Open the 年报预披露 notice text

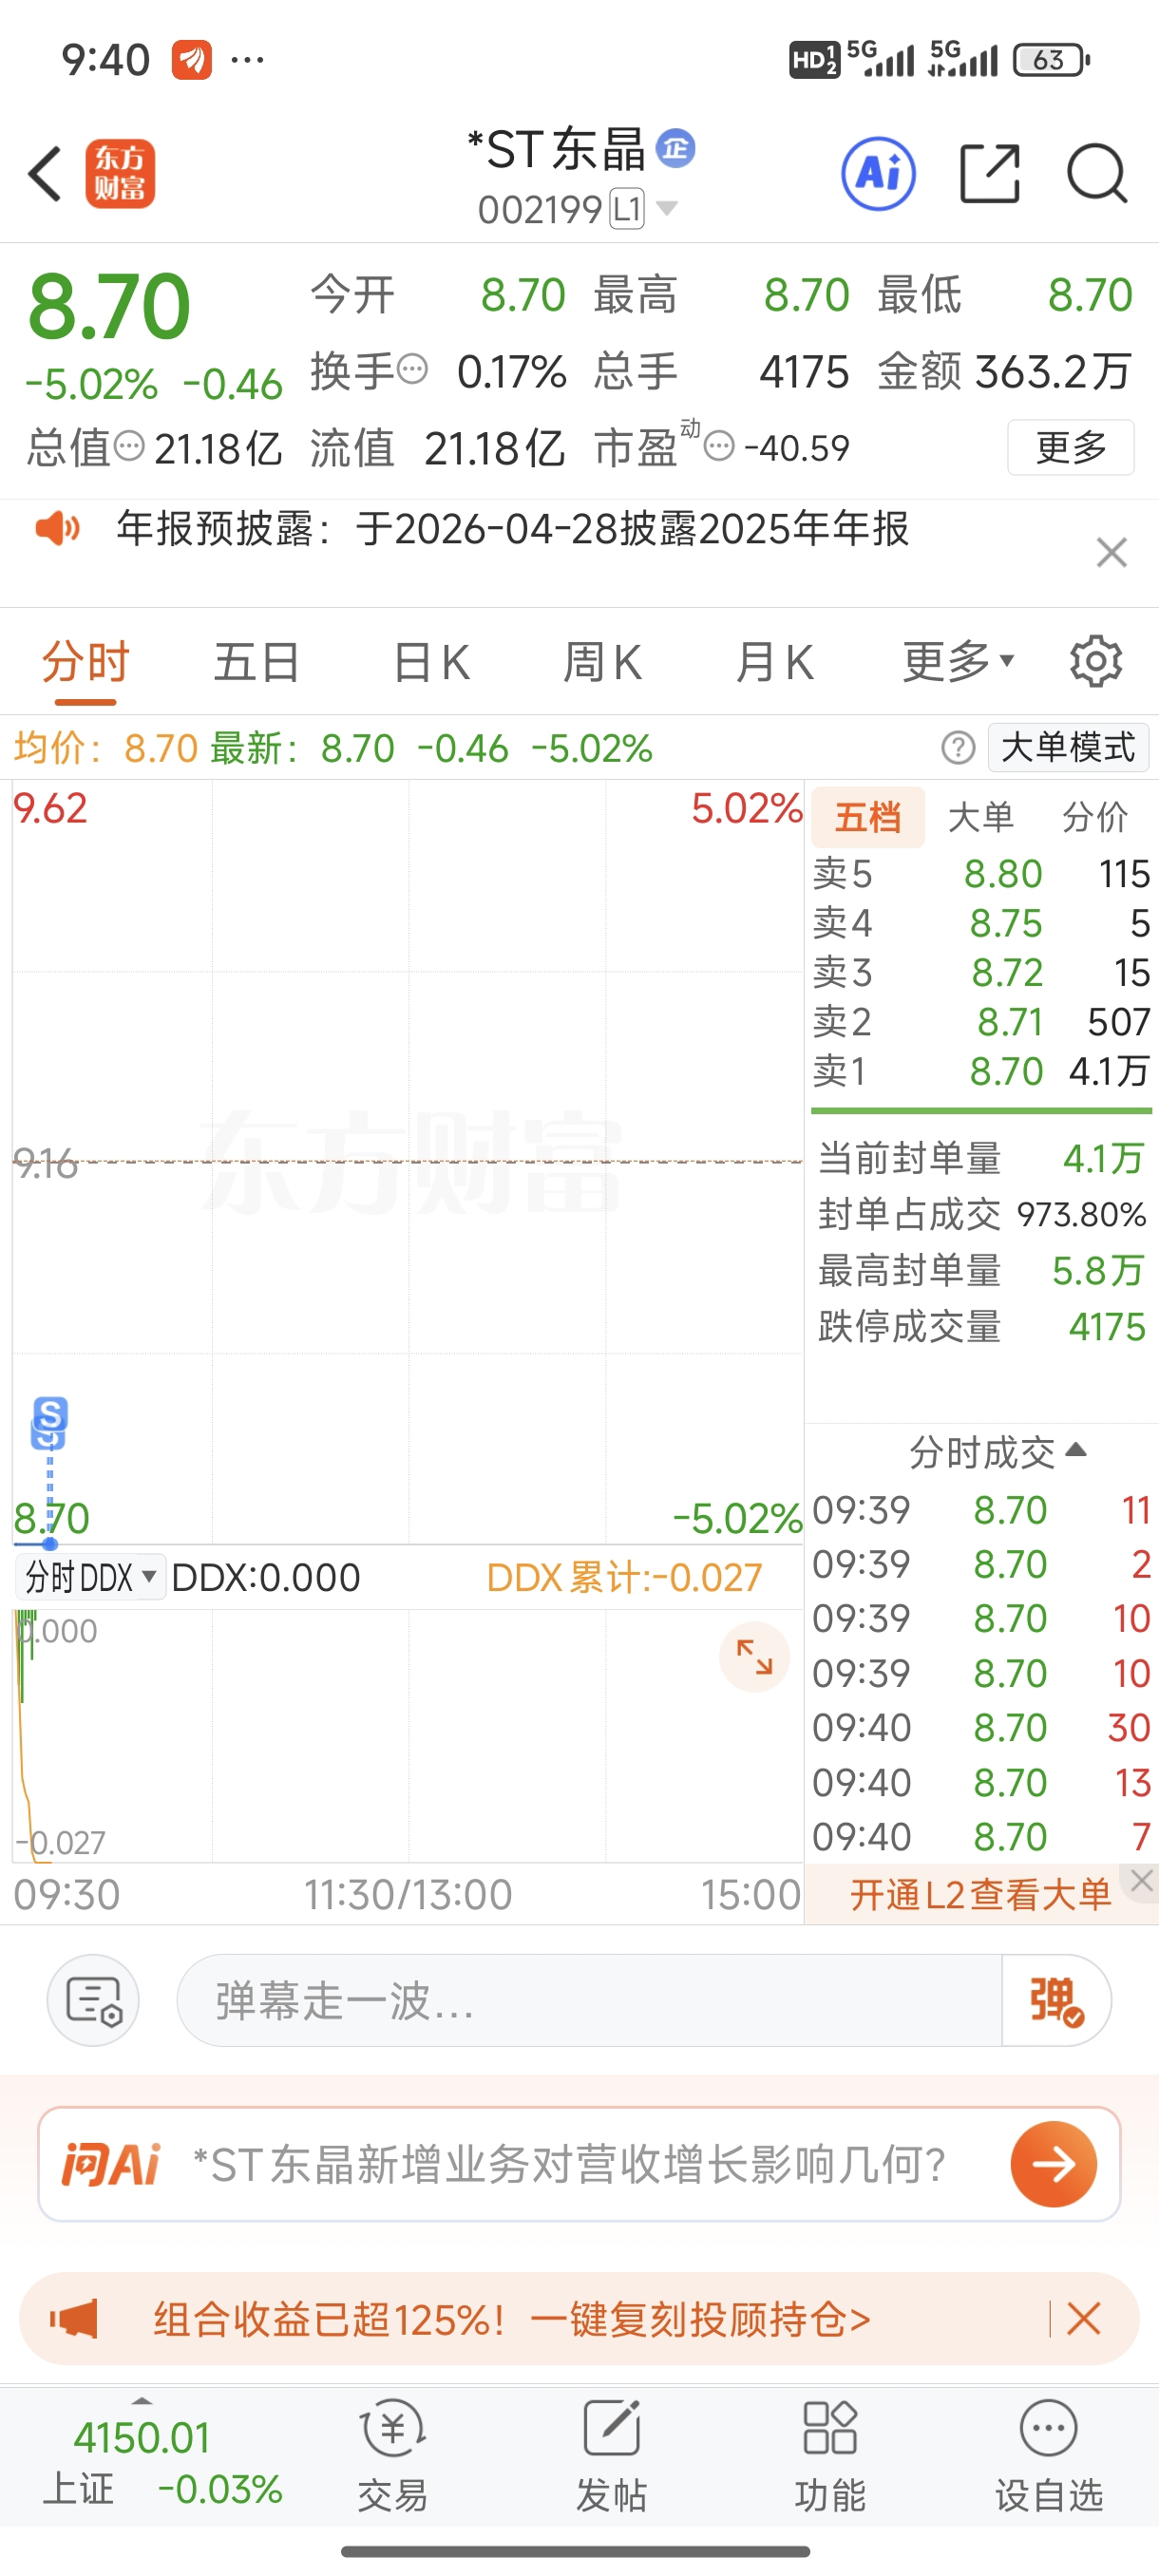[512, 528]
